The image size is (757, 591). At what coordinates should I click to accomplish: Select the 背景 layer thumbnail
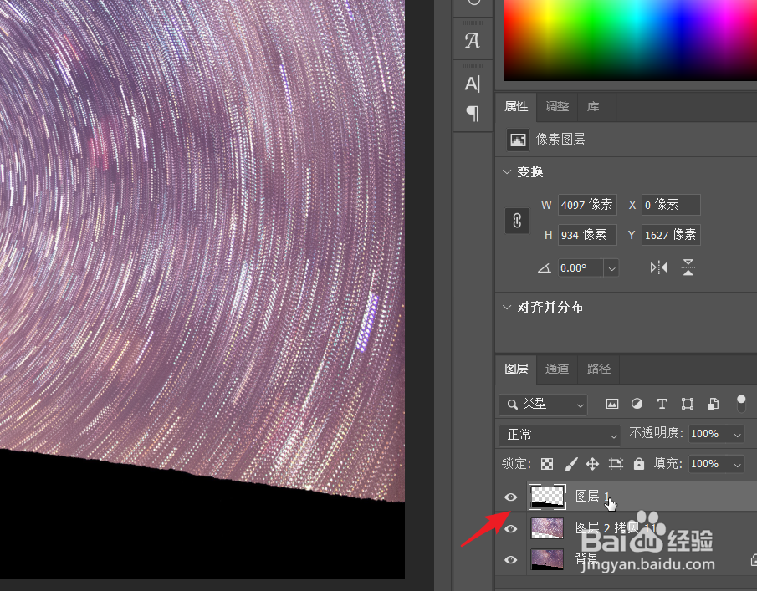pyautogui.click(x=547, y=559)
